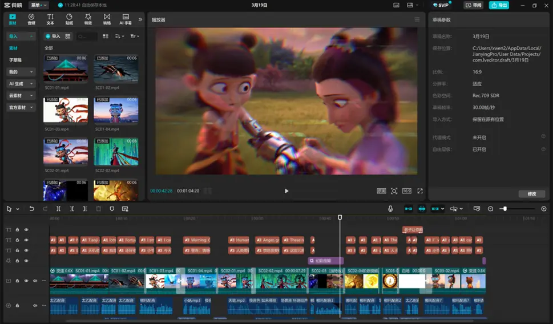Click the 导出 export button
The width and height of the screenshot is (553, 324).
click(x=499, y=5)
